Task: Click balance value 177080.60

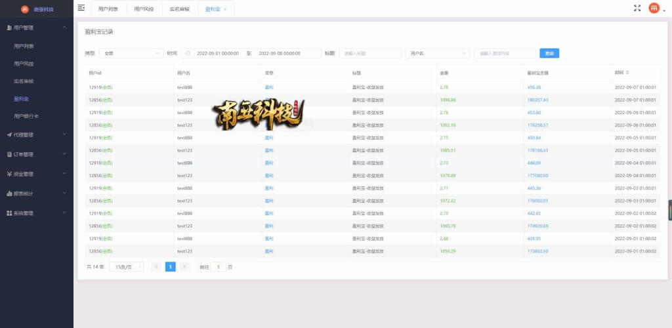Action: (537, 176)
